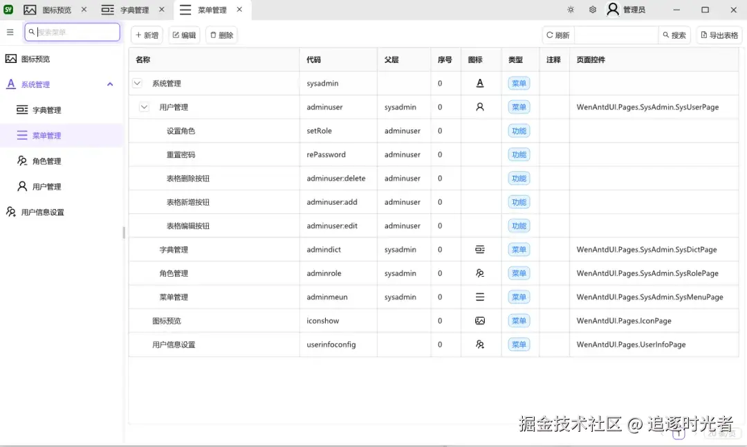Click the 菜单管理 sidebar lines icon

[x=22, y=136]
